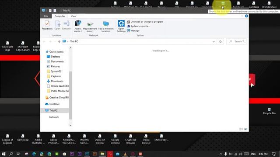Select the Adobe Photoshop desktop shortcut
Viewport: 280px width, 157px height.
coord(53,140)
